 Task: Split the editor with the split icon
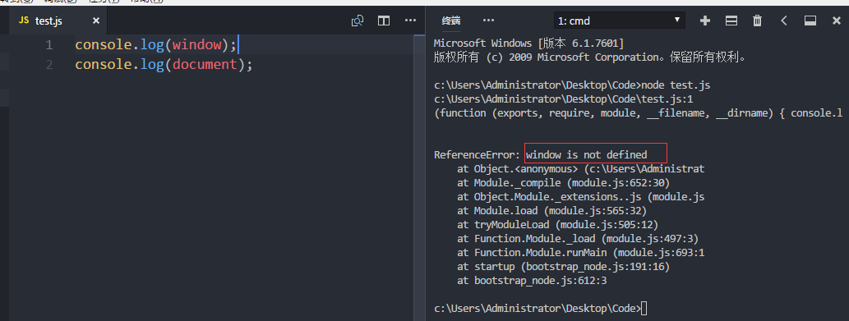[x=383, y=21]
